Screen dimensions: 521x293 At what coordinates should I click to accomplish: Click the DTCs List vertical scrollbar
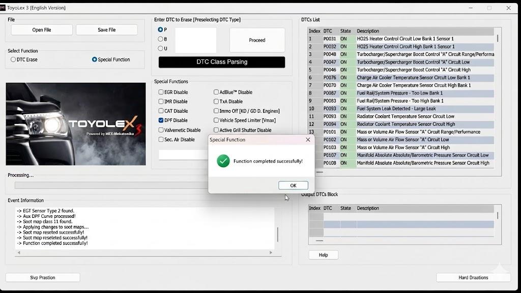click(498, 39)
